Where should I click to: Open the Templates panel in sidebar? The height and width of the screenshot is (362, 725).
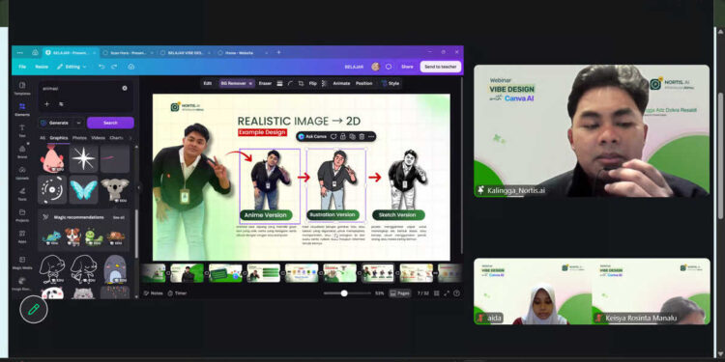coord(21,88)
